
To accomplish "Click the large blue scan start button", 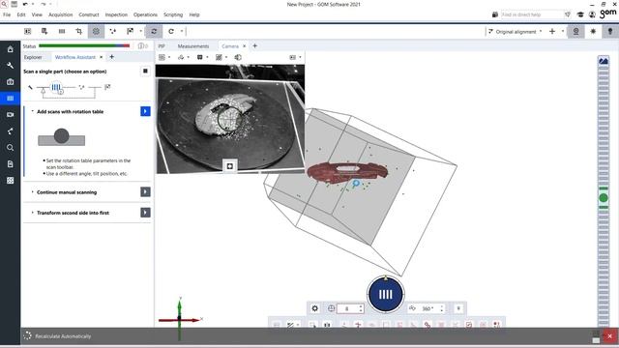I will 386,294.
